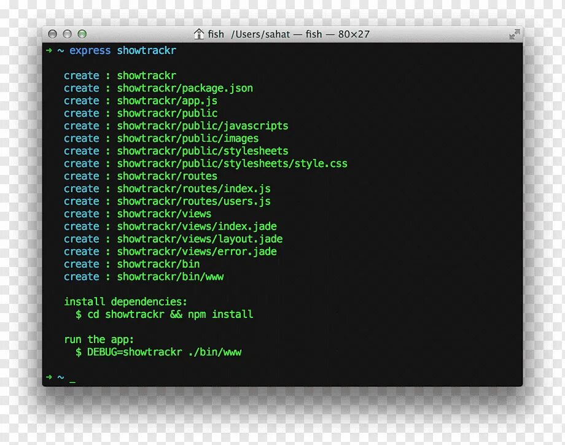Image resolution: width=565 pixels, height=445 pixels.
Task: Zoom the terminal with the green traffic-light button
Action: pyautogui.click(x=82, y=34)
